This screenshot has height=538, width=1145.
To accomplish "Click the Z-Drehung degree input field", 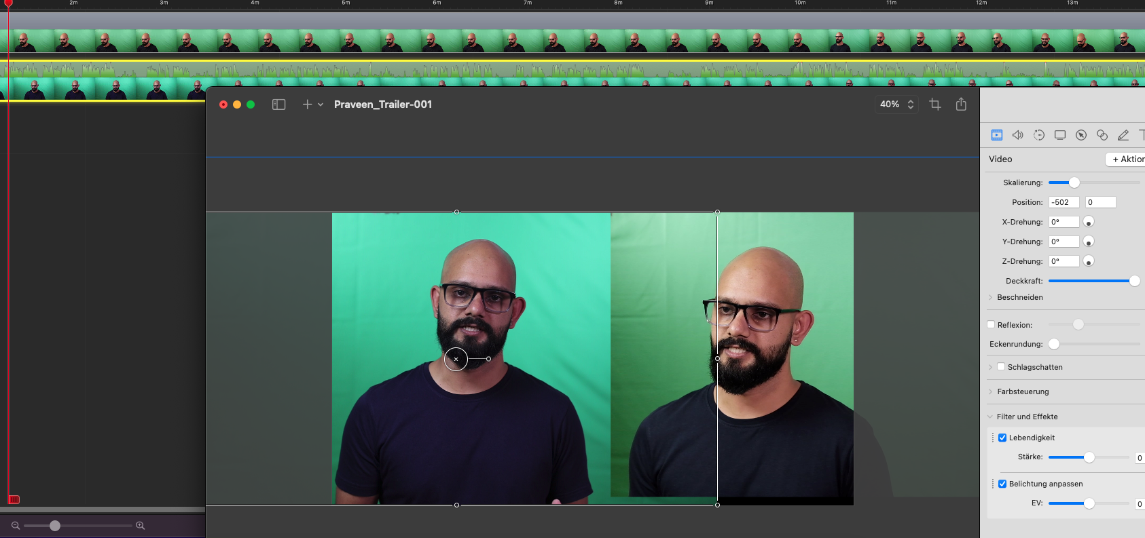I will [1064, 261].
